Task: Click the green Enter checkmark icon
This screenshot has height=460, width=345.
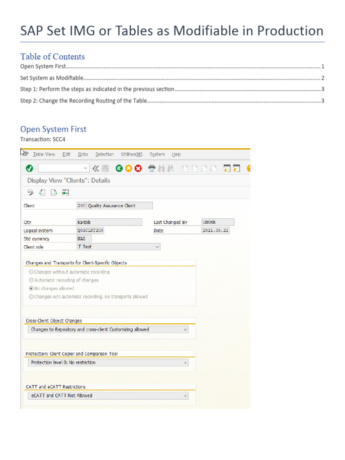Action: (x=29, y=168)
